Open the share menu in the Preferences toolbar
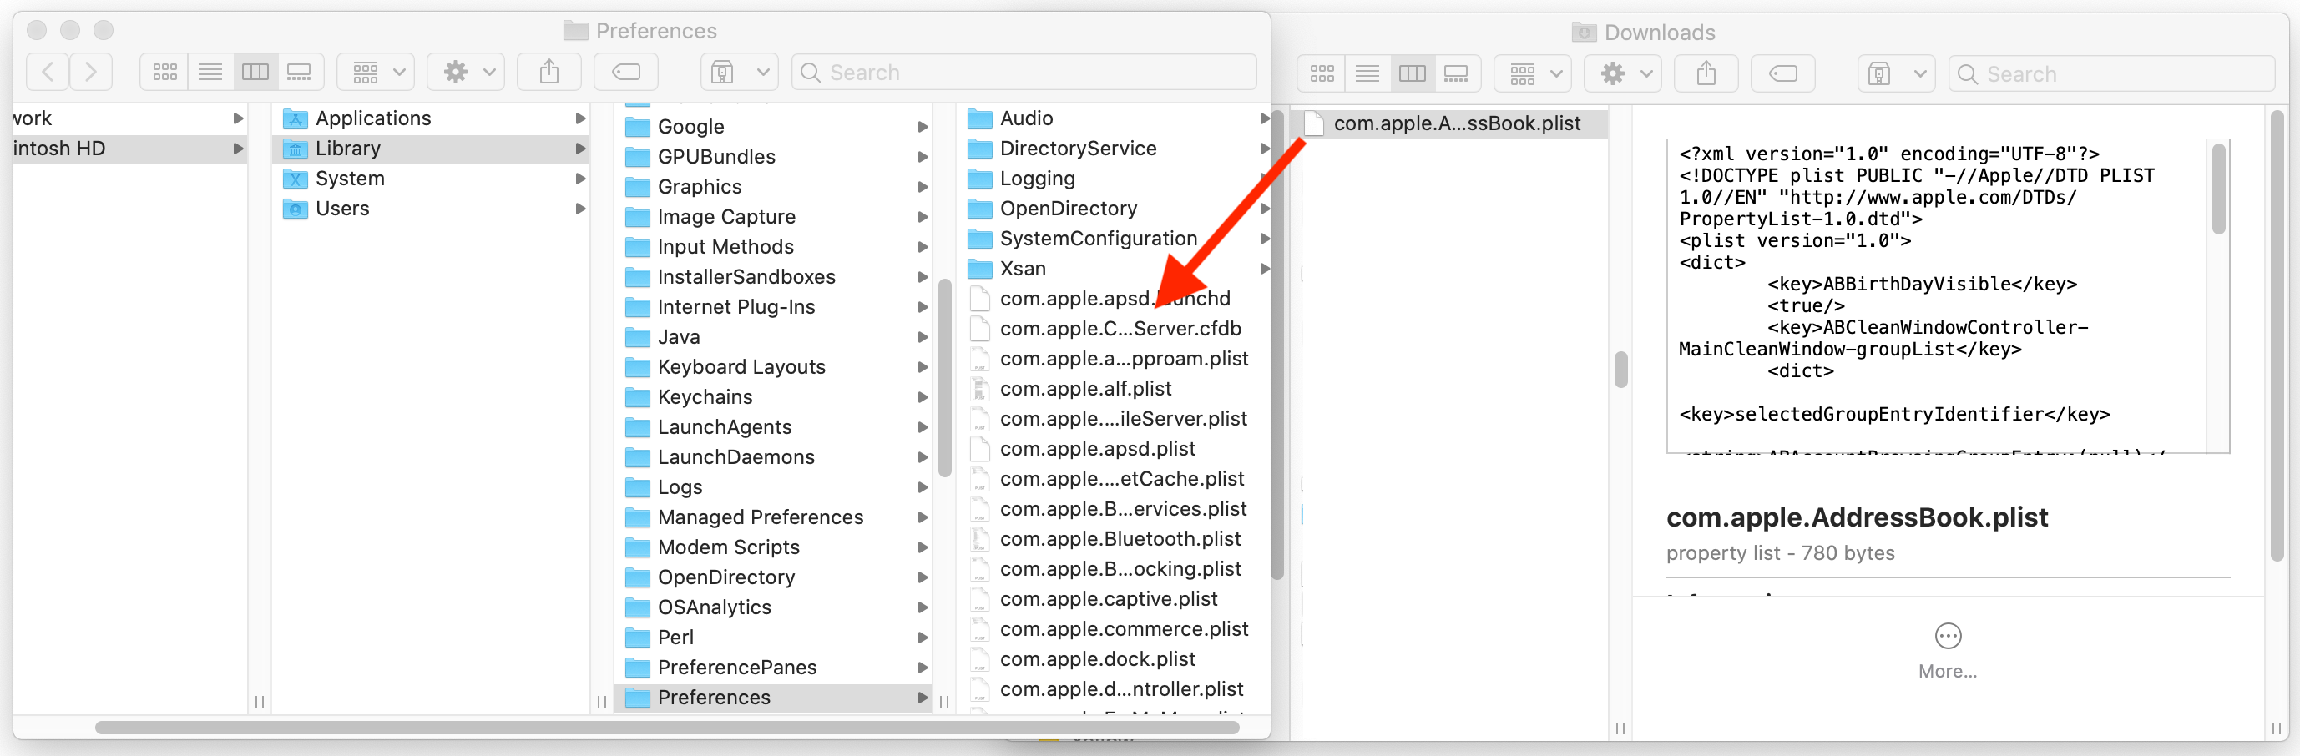The width and height of the screenshot is (2300, 756). point(548,72)
